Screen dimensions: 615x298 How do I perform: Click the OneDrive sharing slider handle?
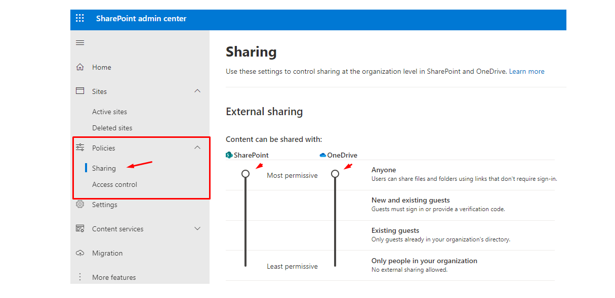[335, 174]
